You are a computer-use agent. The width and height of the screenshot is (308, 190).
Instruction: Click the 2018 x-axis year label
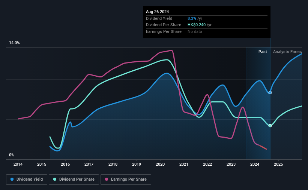113,164
